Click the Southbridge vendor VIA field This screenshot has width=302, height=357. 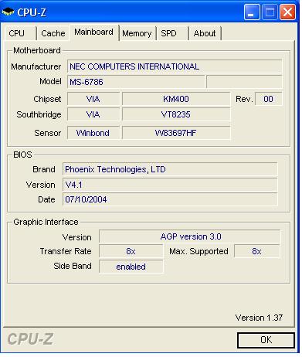[93, 114]
